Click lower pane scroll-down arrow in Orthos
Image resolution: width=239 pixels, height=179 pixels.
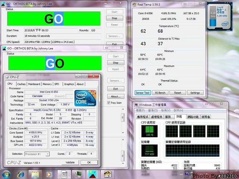(123, 163)
